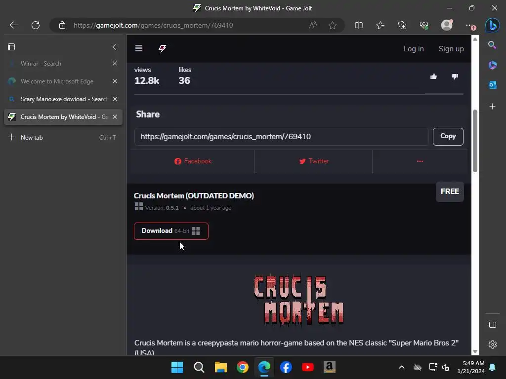
Task: Add this page to favorites star
Action: tap(333, 25)
